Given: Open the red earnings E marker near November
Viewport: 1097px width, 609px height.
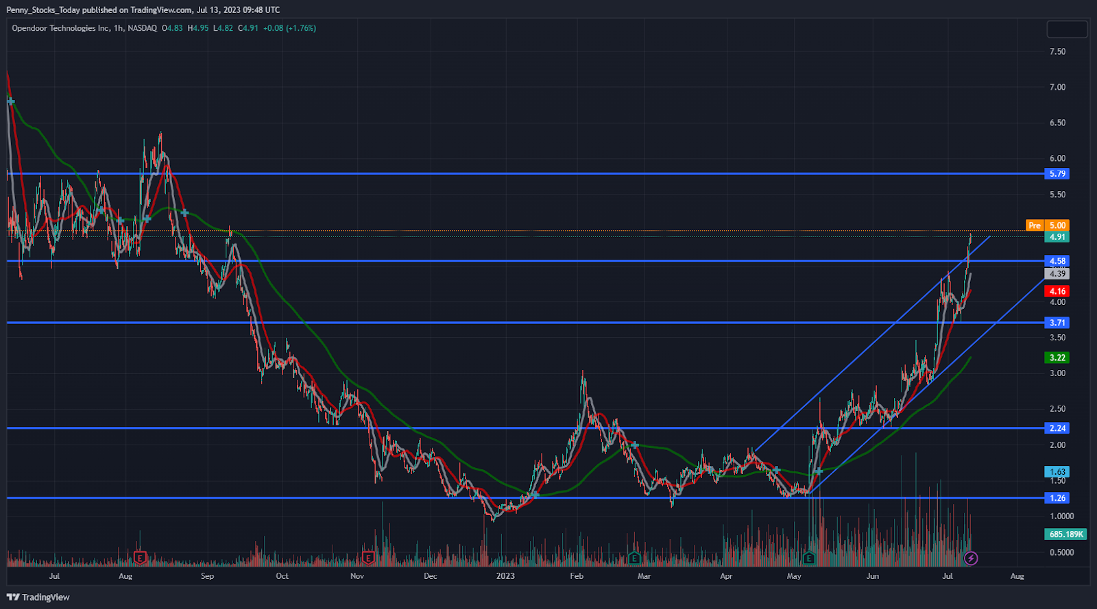Looking at the screenshot, I should click(367, 558).
